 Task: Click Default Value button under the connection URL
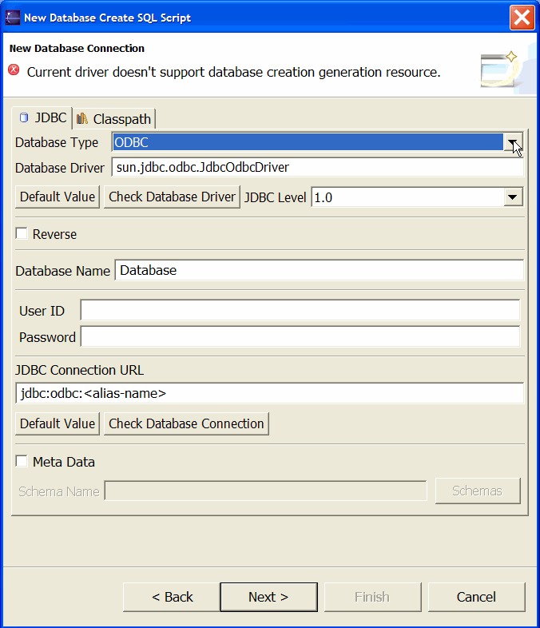(x=58, y=423)
